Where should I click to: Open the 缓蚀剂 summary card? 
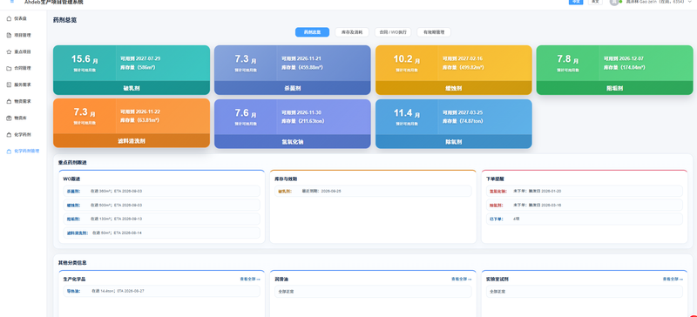pos(453,70)
